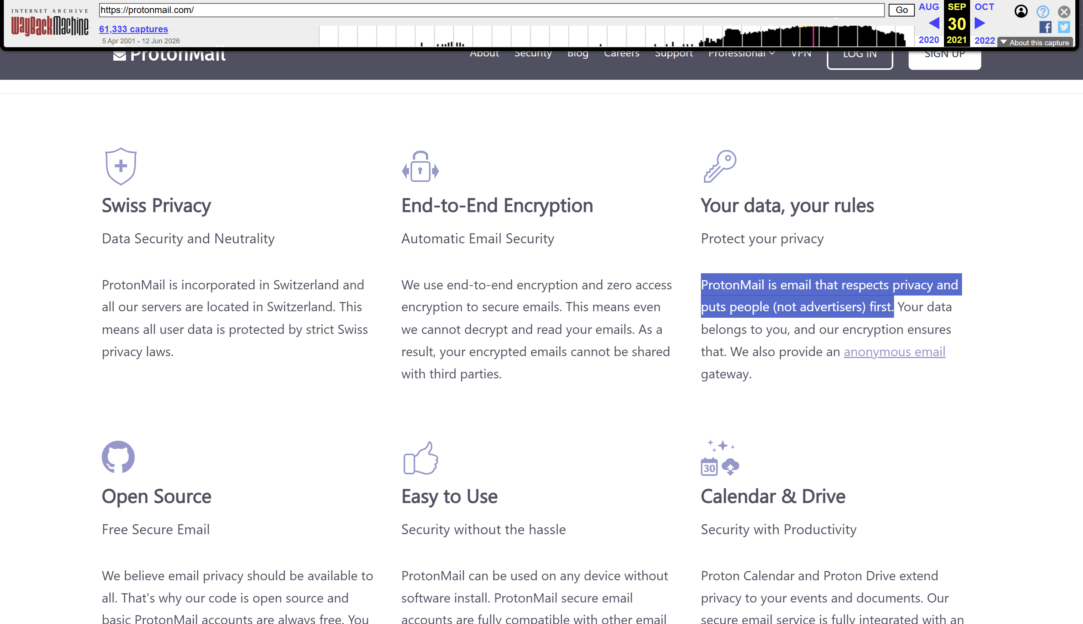This screenshot has width=1083, height=624.
Task: Open the Professional dropdown menu
Action: point(741,54)
